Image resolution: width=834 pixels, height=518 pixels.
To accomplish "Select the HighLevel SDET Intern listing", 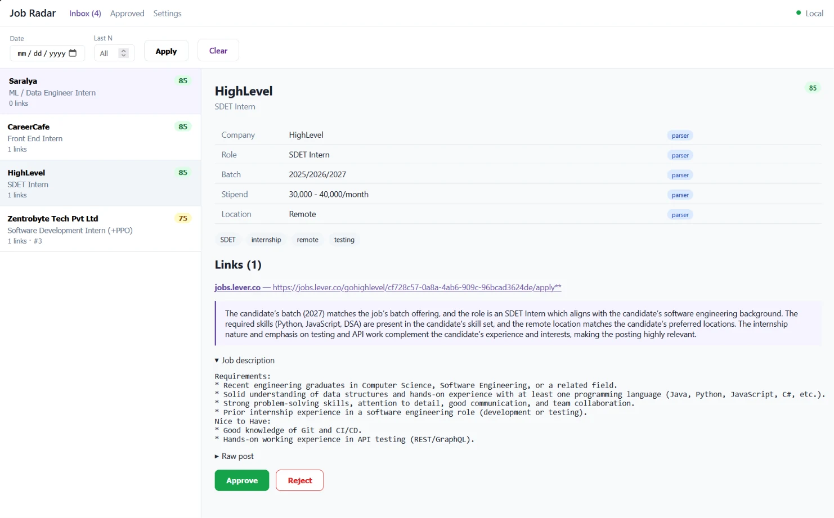I will click(x=100, y=183).
